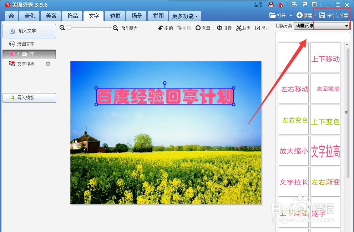Reset view to 1:1 原大
Image resolution: width=354 pixels, height=232 pixels.
(x=130, y=28)
